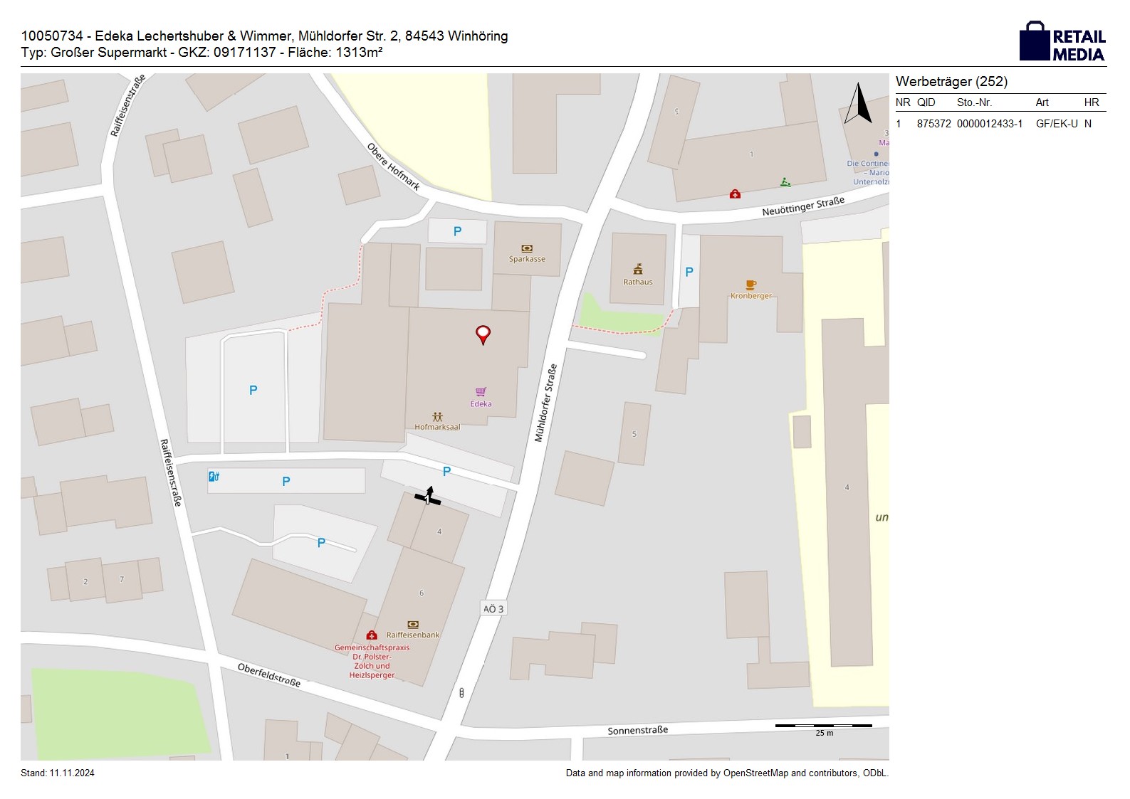
Task: Select the Edeka shopping cart icon
Action: point(481,392)
